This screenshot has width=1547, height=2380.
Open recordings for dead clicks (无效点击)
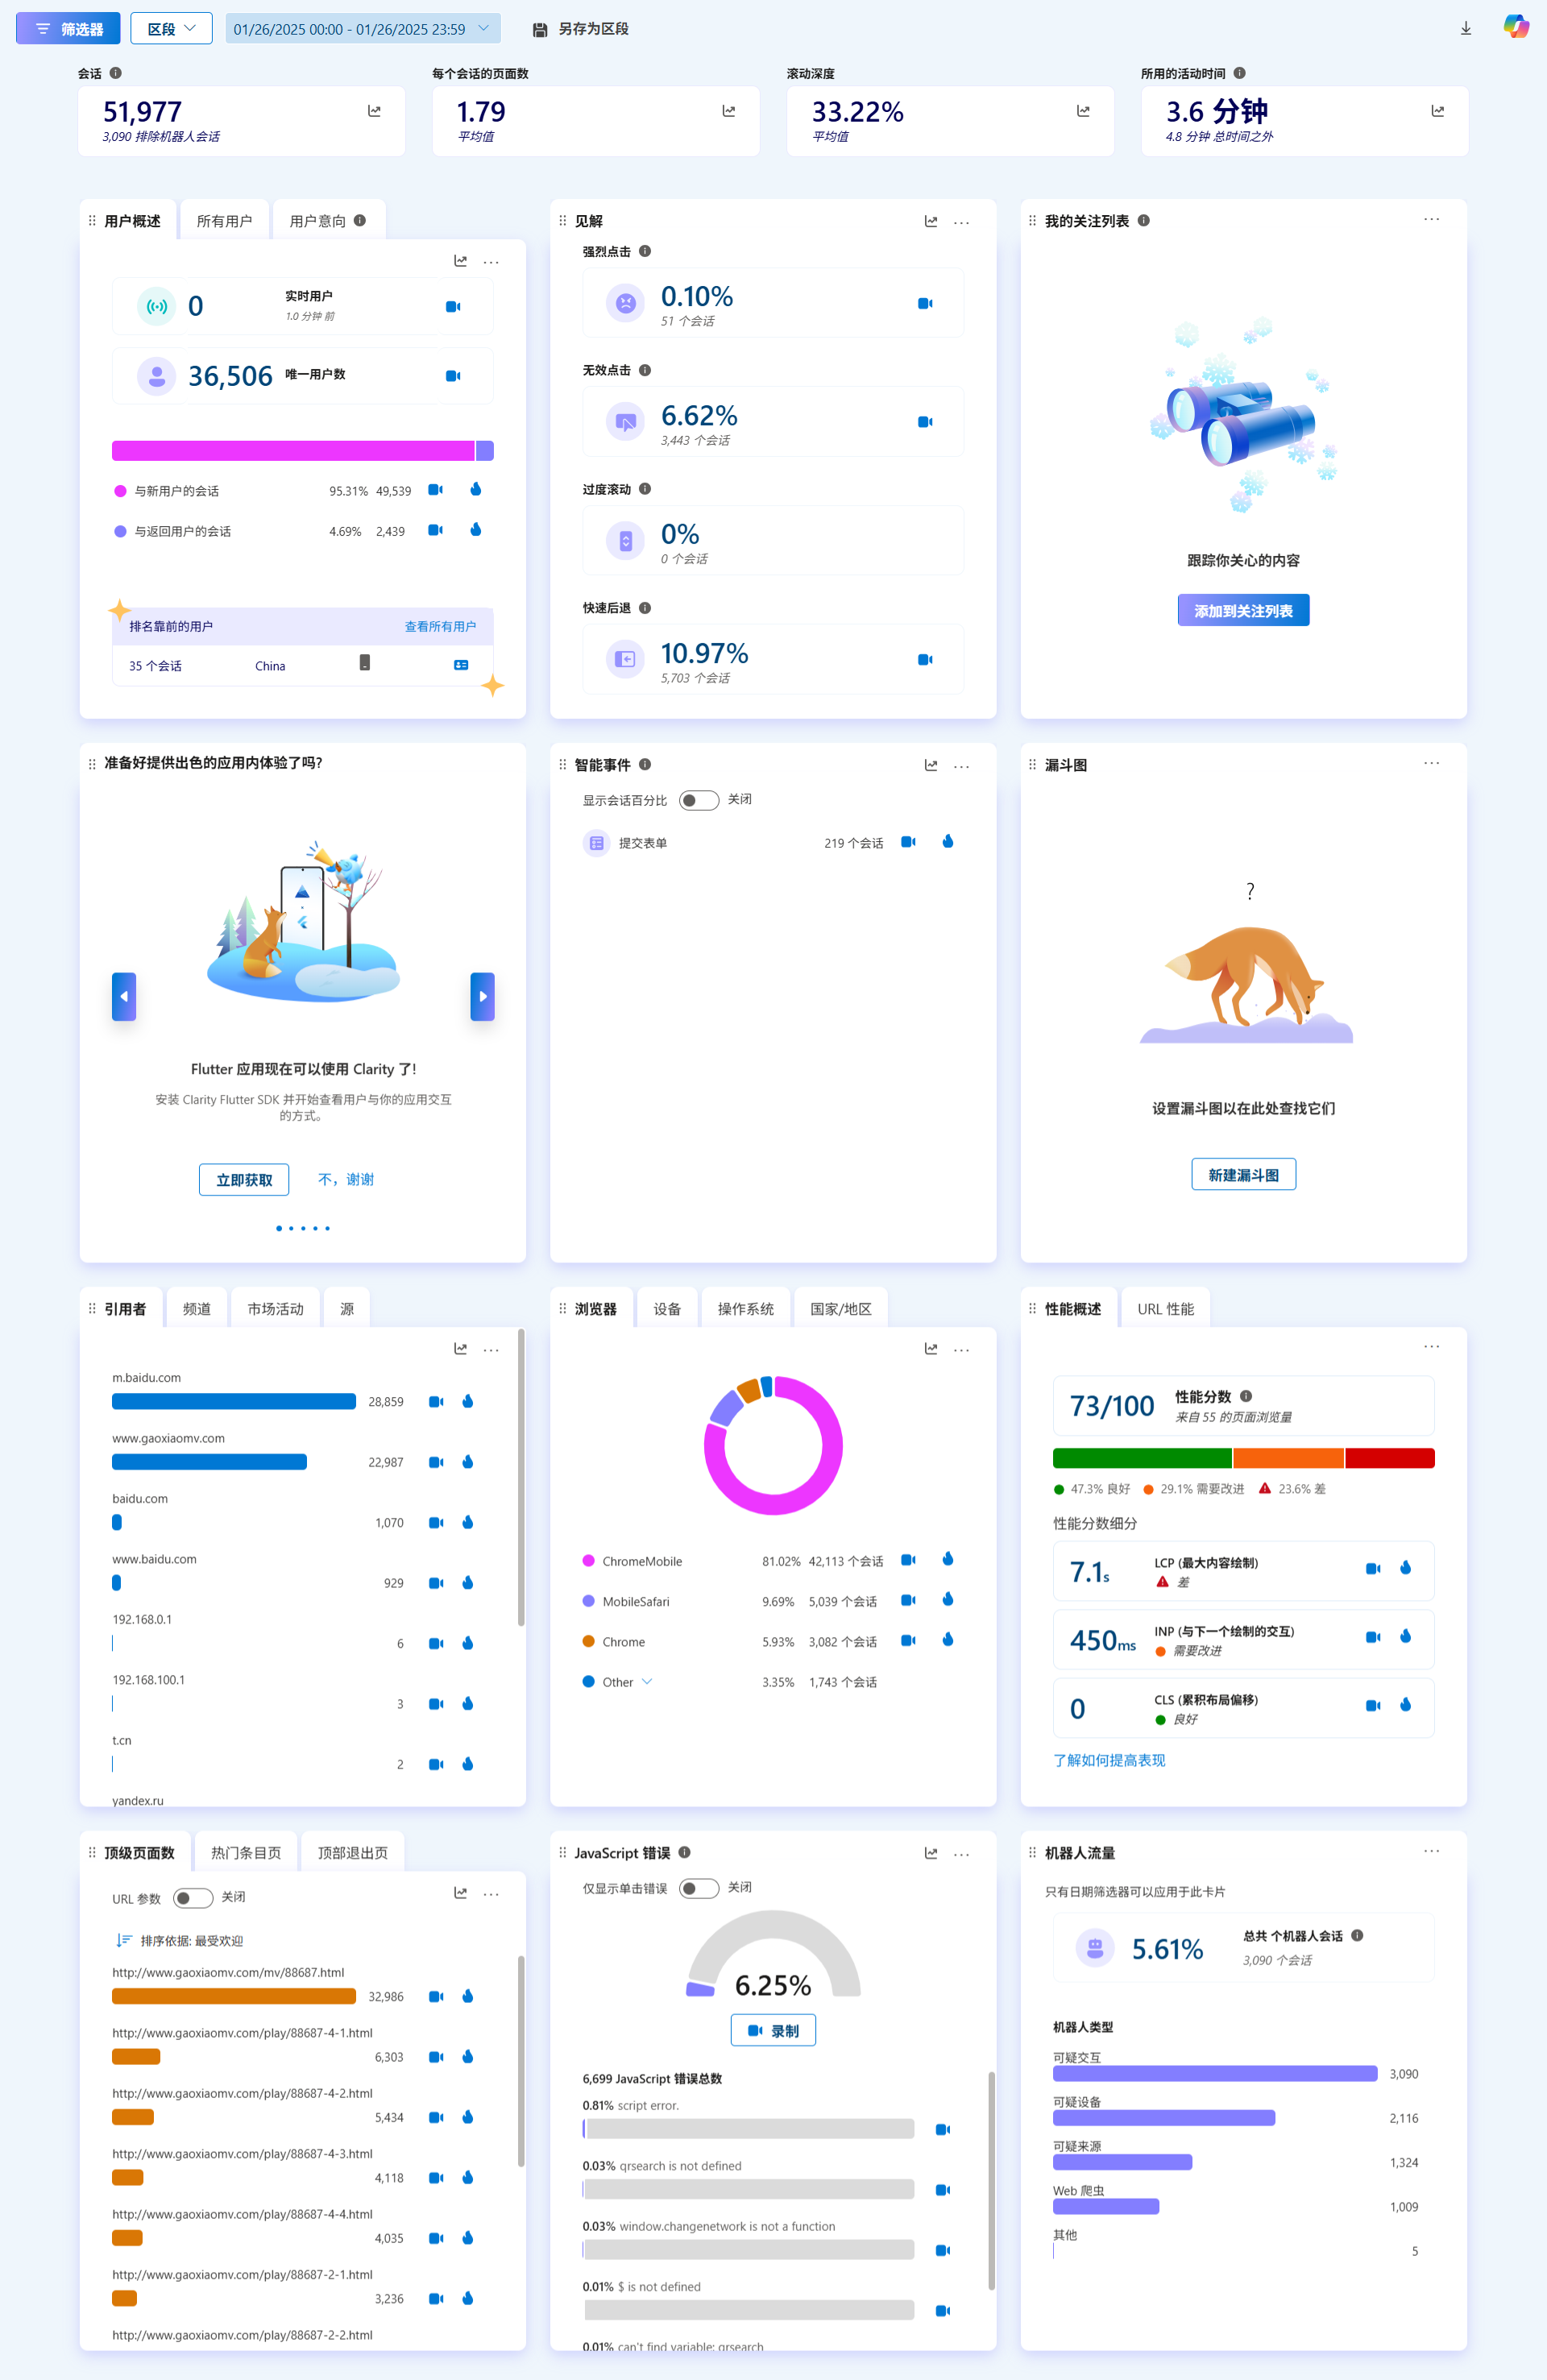coord(925,422)
